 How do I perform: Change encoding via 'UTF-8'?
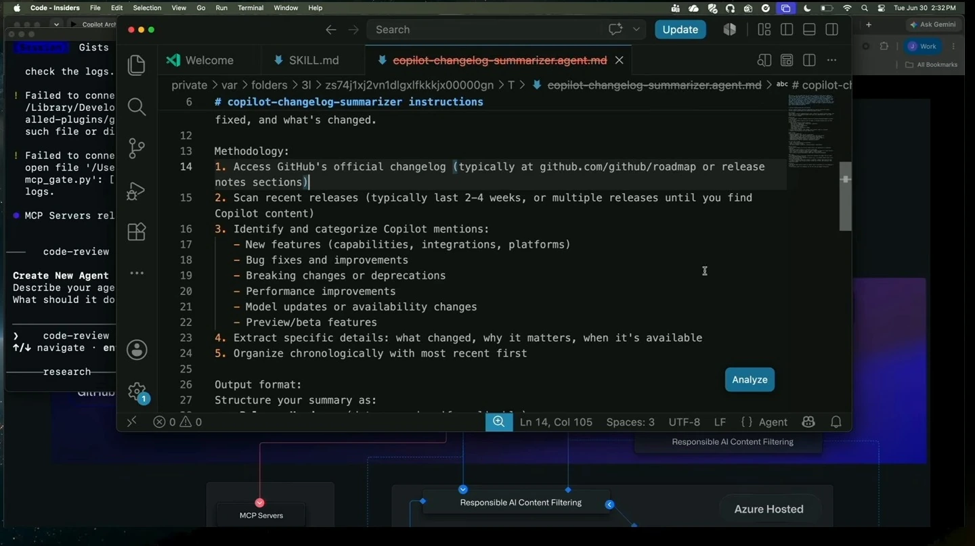coord(685,422)
